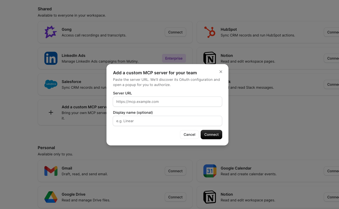Click the Gmail logo icon
Viewport: 339px width, 209px height.
tap(51, 171)
